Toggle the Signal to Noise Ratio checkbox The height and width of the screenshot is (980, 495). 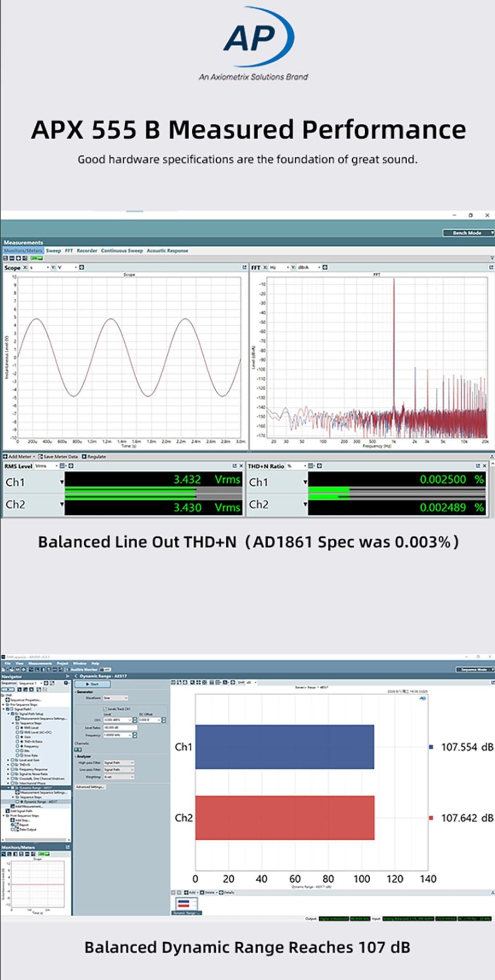pos(12,774)
